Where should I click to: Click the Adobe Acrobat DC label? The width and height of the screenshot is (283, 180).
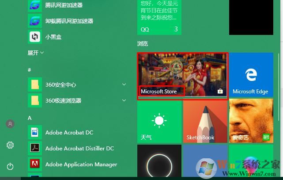click(69, 133)
